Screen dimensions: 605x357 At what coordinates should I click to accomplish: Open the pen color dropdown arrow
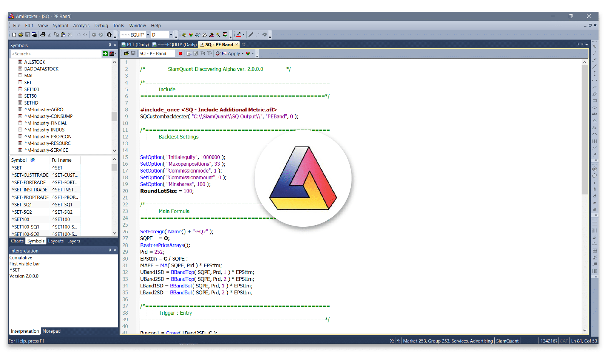243,35
